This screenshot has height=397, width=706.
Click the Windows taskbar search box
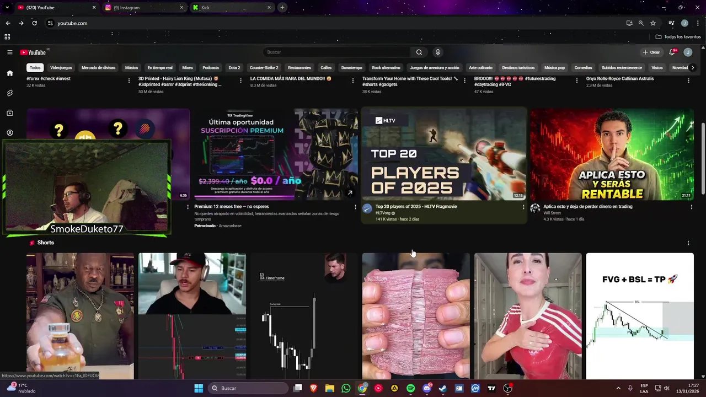(x=249, y=388)
